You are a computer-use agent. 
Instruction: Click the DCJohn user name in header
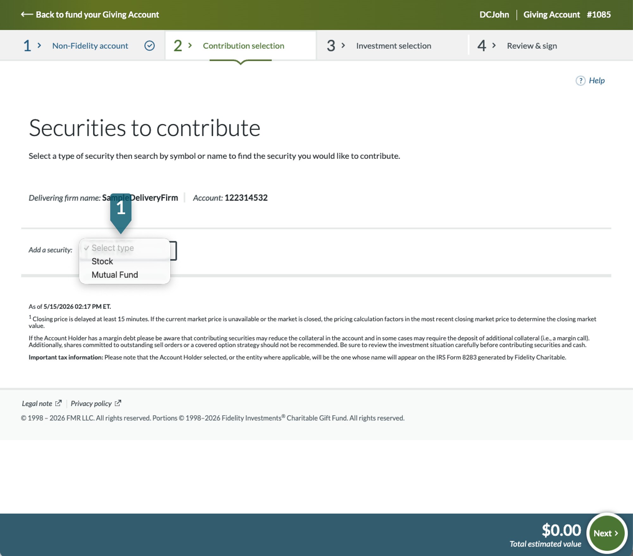(x=494, y=15)
